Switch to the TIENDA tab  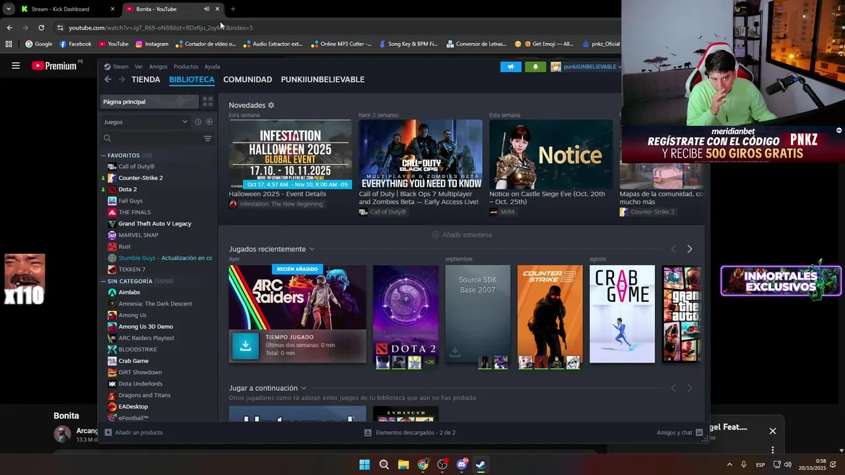(146, 79)
